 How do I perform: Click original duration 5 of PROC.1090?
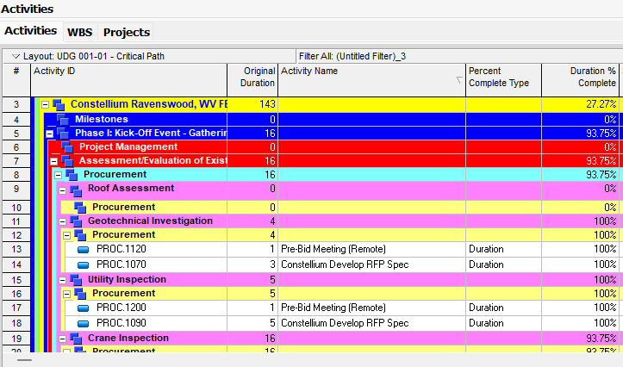click(272, 323)
